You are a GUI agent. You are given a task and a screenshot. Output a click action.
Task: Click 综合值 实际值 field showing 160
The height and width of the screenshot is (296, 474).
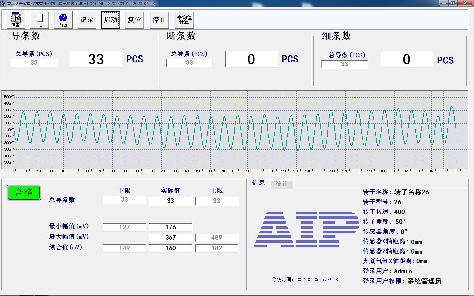(171, 248)
